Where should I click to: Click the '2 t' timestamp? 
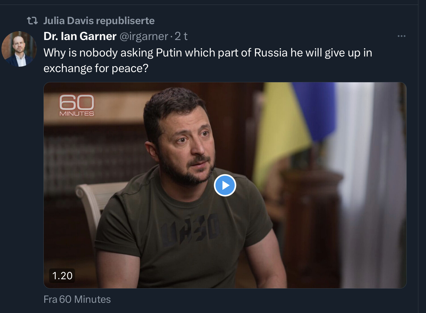click(x=181, y=36)
